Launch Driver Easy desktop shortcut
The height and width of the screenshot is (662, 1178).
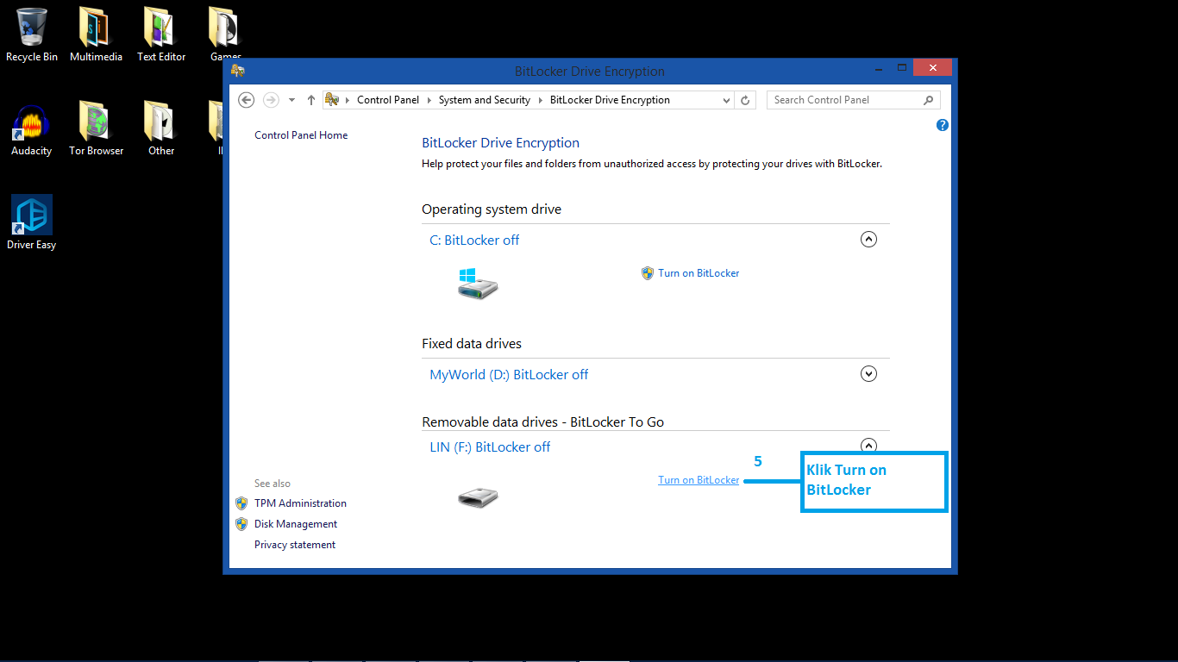[32, 222]
